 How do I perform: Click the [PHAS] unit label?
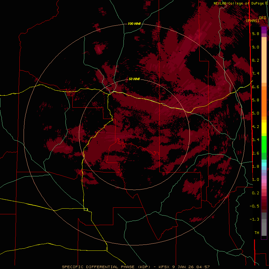(253, 21)
